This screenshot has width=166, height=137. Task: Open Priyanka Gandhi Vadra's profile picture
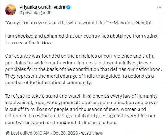10,10
